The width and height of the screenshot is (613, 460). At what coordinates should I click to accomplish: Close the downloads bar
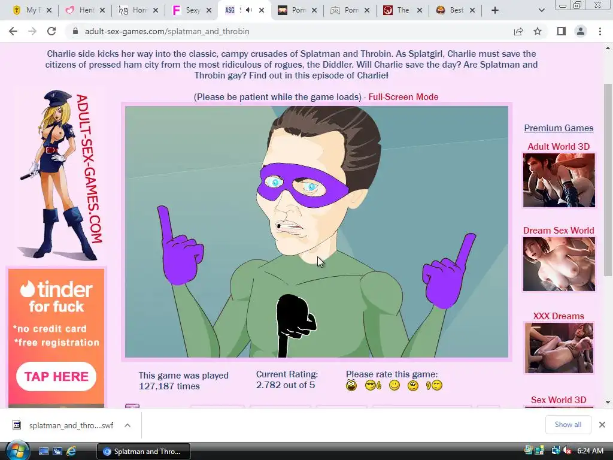[602, 425]
